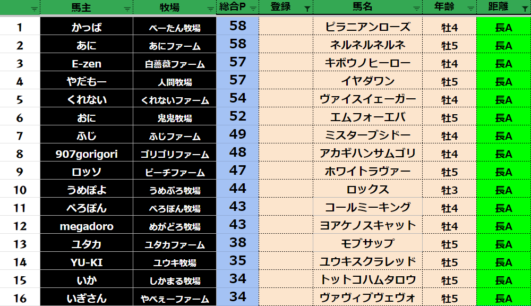531x306 pixels.
Task: Click the 馬主 column filter icon
Action: [127, 8]
